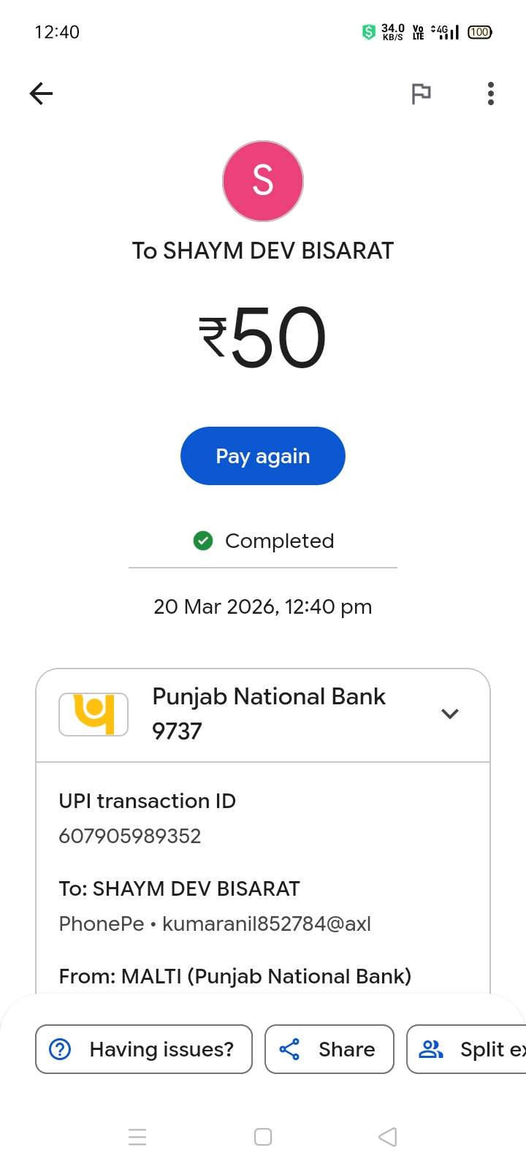Tap the report flag icon
526x1169 pixels.
point(421,94)
